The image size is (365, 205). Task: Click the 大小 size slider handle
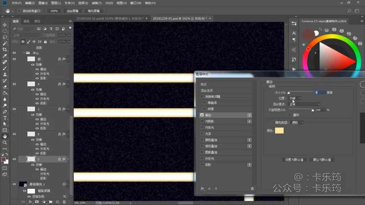[289, 93]
